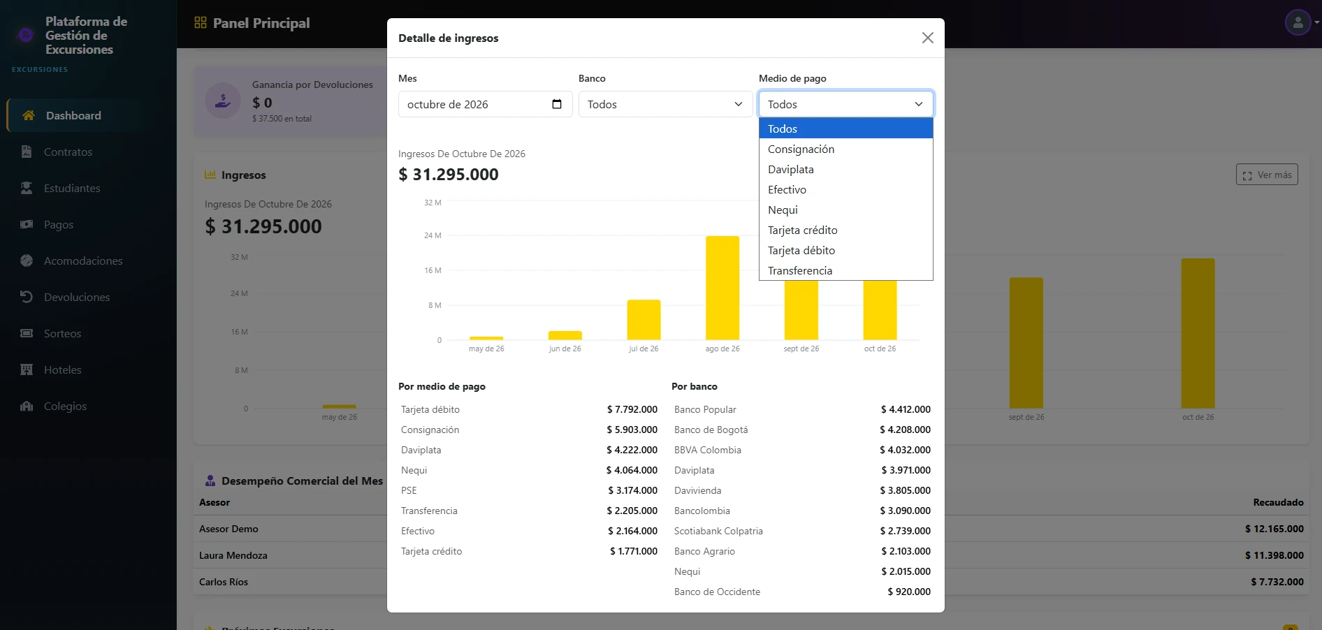This screenshot has height=630, width=1322.
Task: Select the Carlos Ríos asesor row
Action: click(x=751, y=582)
